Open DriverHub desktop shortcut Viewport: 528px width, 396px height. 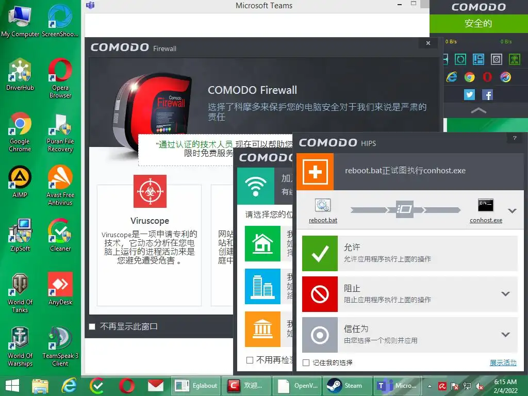(x=20, y=74)
